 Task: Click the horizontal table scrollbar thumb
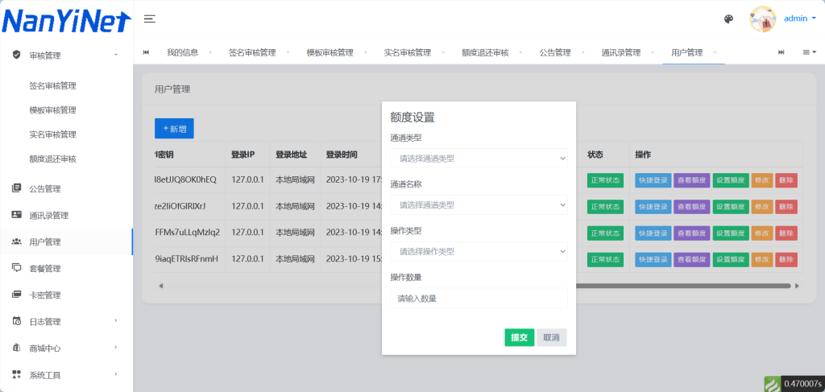(683, 286)
